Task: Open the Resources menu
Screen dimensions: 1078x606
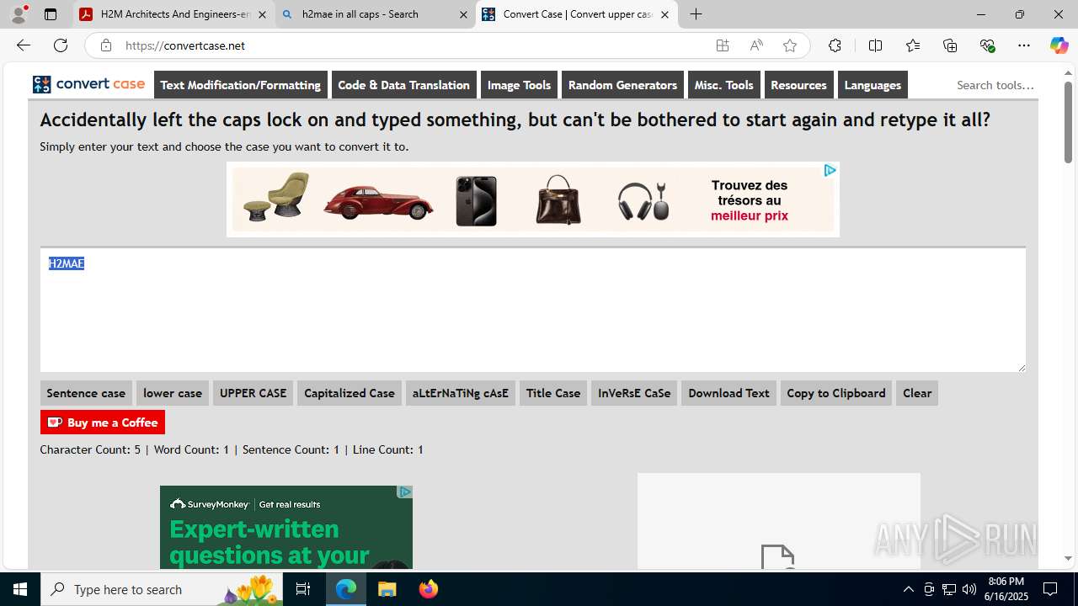Action: point(798,85)
